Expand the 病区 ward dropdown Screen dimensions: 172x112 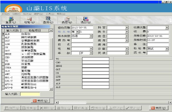(127, 36)
